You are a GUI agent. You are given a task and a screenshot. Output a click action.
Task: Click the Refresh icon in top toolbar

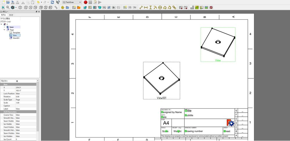(x=52, y=2)
